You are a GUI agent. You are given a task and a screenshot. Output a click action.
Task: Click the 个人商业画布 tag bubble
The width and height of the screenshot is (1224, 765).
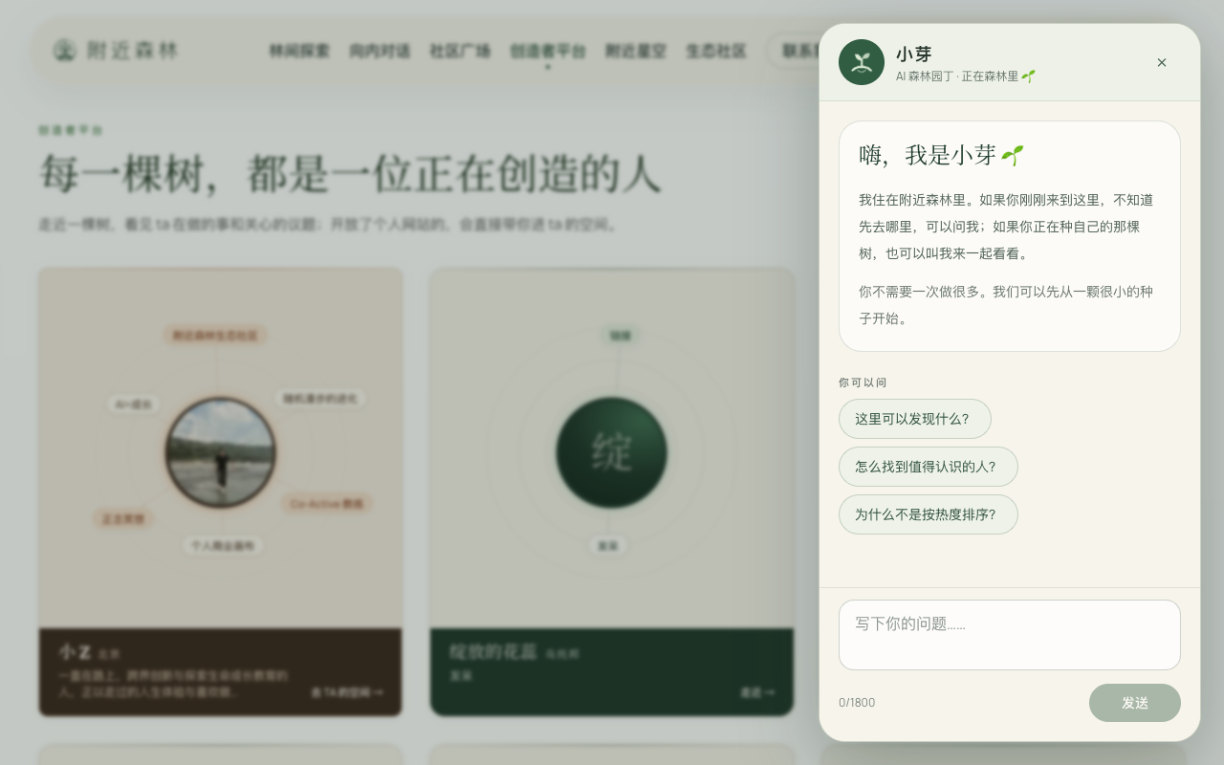223,546
